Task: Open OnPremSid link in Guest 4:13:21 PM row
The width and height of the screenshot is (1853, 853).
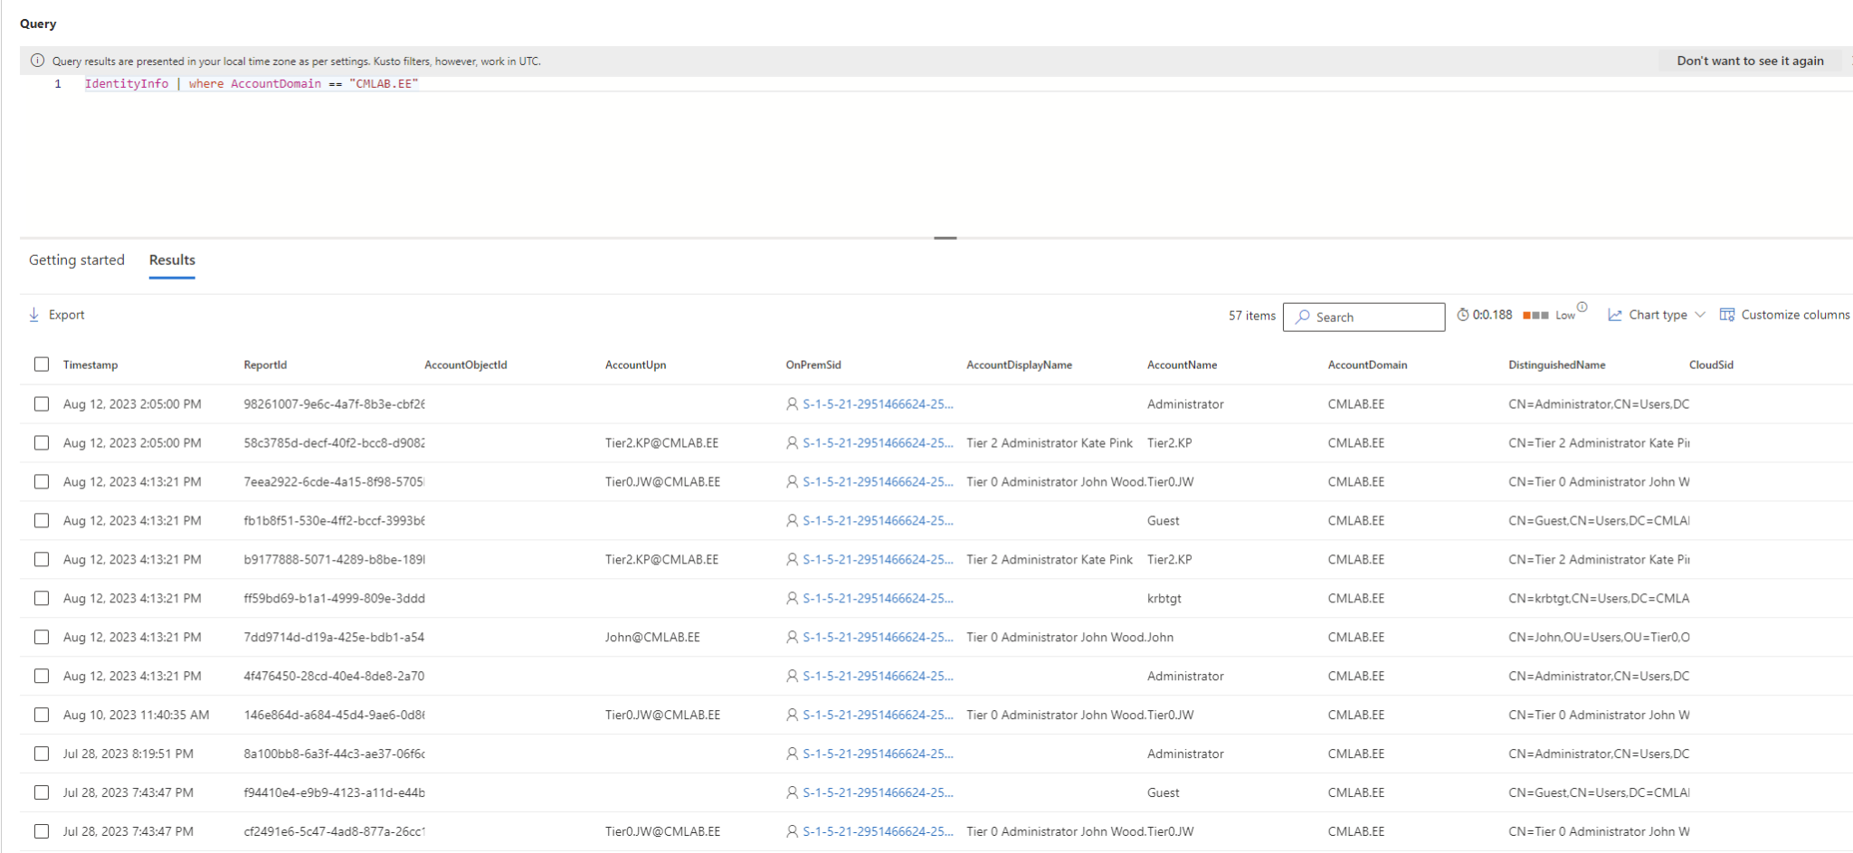Action: click(878, 521)
